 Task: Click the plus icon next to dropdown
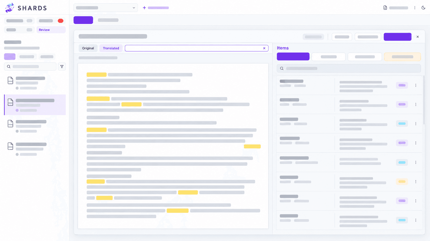(x=144, y=8)
